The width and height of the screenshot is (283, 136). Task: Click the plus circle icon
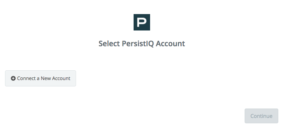click(13, 78)
